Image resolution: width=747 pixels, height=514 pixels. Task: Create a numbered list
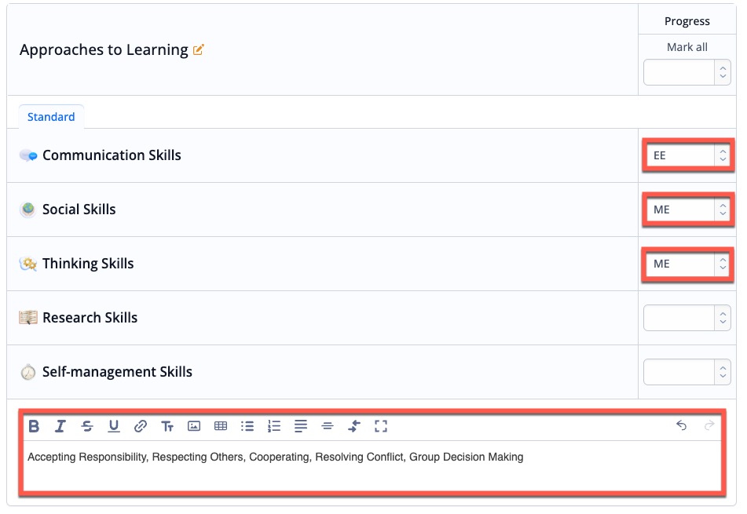pos(274,426)
